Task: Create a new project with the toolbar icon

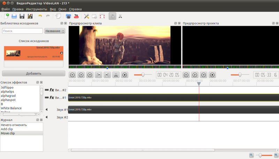Action: (x=7, y=16)
